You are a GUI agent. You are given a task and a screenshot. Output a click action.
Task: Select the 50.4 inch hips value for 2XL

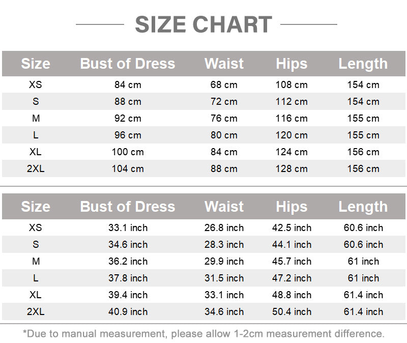(292, 311)
